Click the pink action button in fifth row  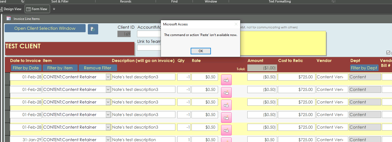point(226,130)
